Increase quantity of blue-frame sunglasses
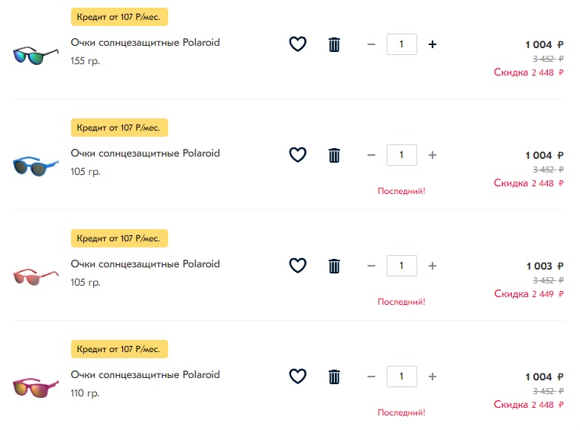This screenshot has height=430, width=580. coord(432,155)
